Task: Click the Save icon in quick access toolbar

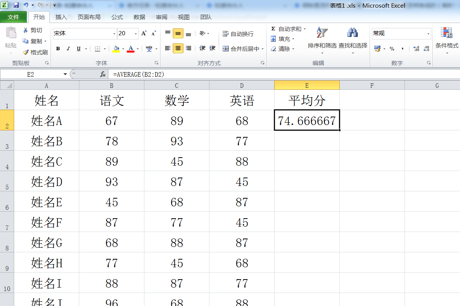Action: (16, 4)
